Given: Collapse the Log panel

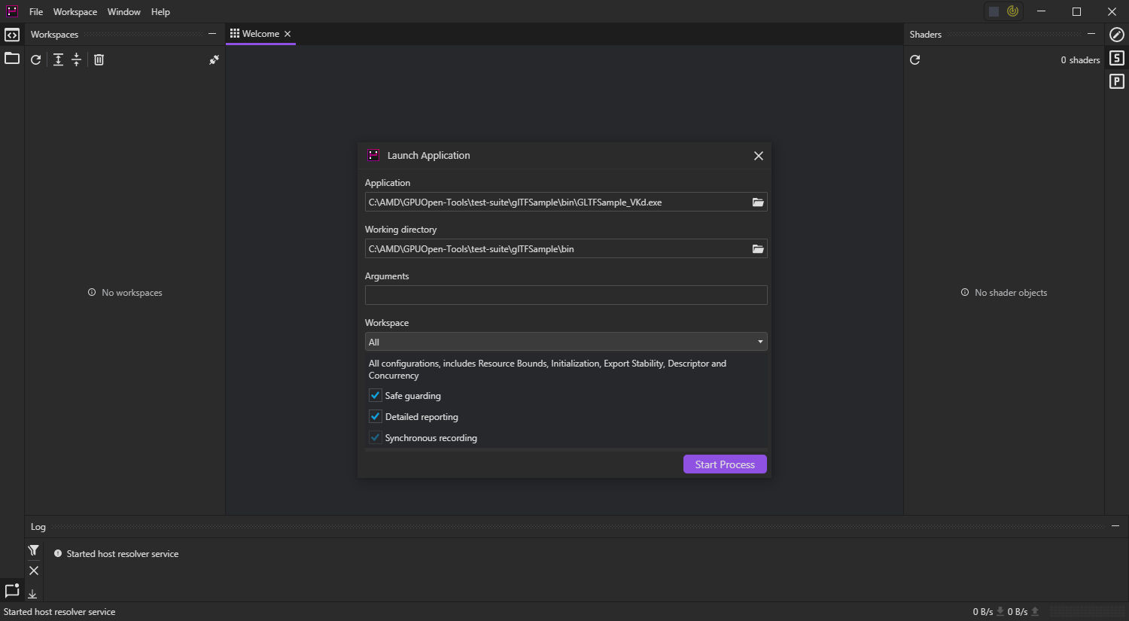Looking at the screenshot, I should [x=1115, y=526].
